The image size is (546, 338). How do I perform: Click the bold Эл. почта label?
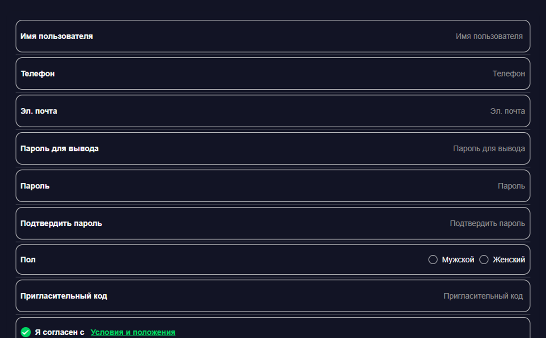coord(39,111)
